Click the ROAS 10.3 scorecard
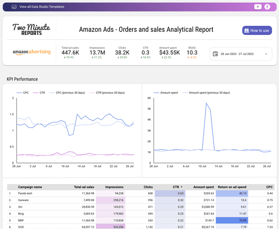279x229 pixels. click(192, 52)
